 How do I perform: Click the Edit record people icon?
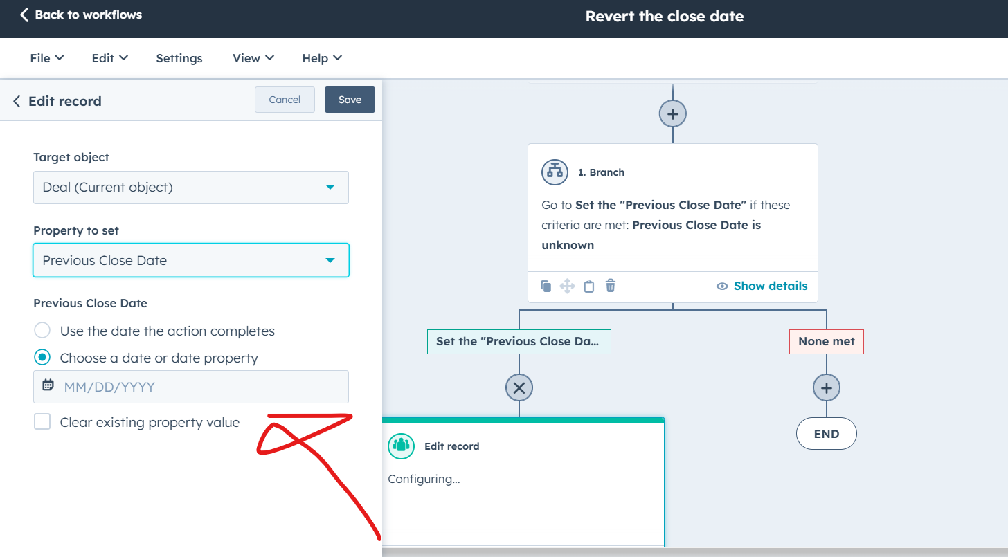click(x=401, y=446)
